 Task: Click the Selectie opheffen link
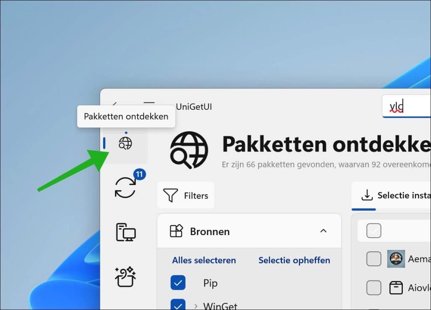[294, 260]
